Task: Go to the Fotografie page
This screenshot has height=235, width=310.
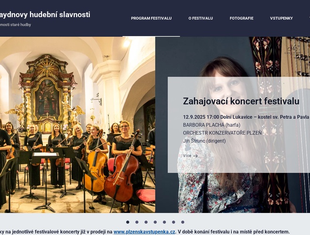Action: click(241, 18)
